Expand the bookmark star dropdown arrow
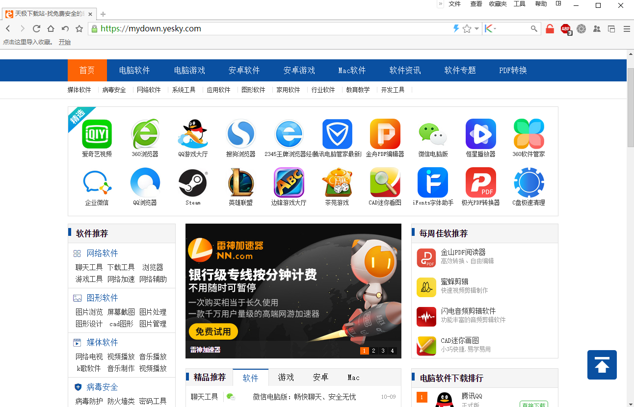This screenshot has height=407, width=634. pyautogui.click(x=476, y=29)
